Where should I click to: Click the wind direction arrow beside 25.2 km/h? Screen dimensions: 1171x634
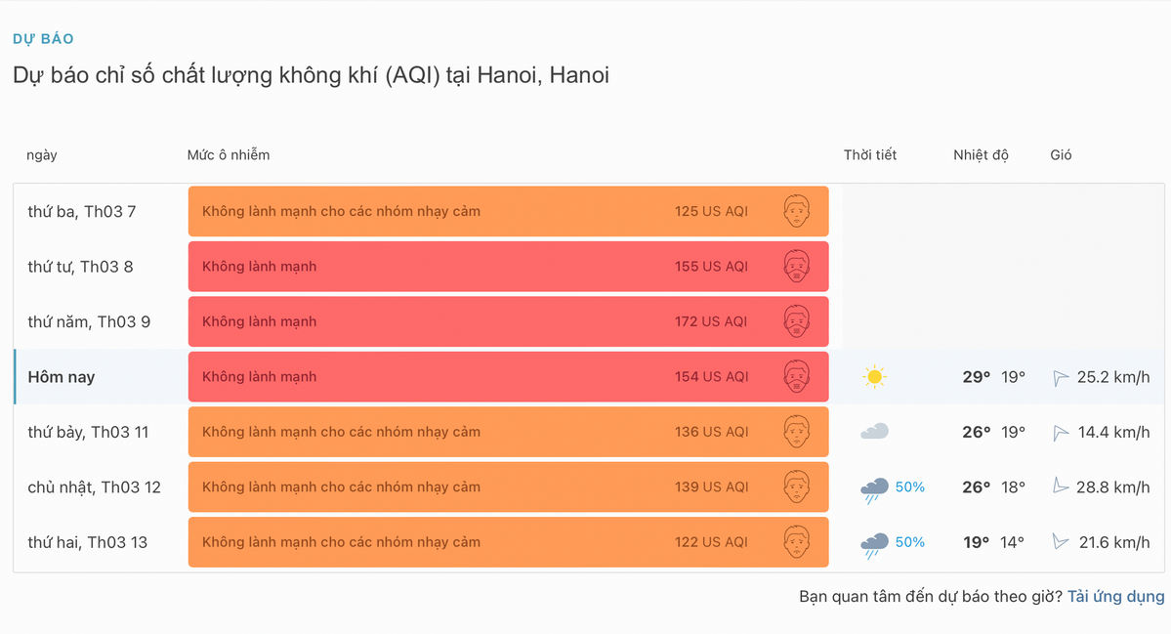pos(1061,378)
